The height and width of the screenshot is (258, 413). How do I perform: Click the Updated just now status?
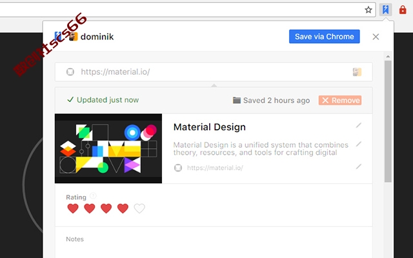pyautogui.click(x=103, y=100)
